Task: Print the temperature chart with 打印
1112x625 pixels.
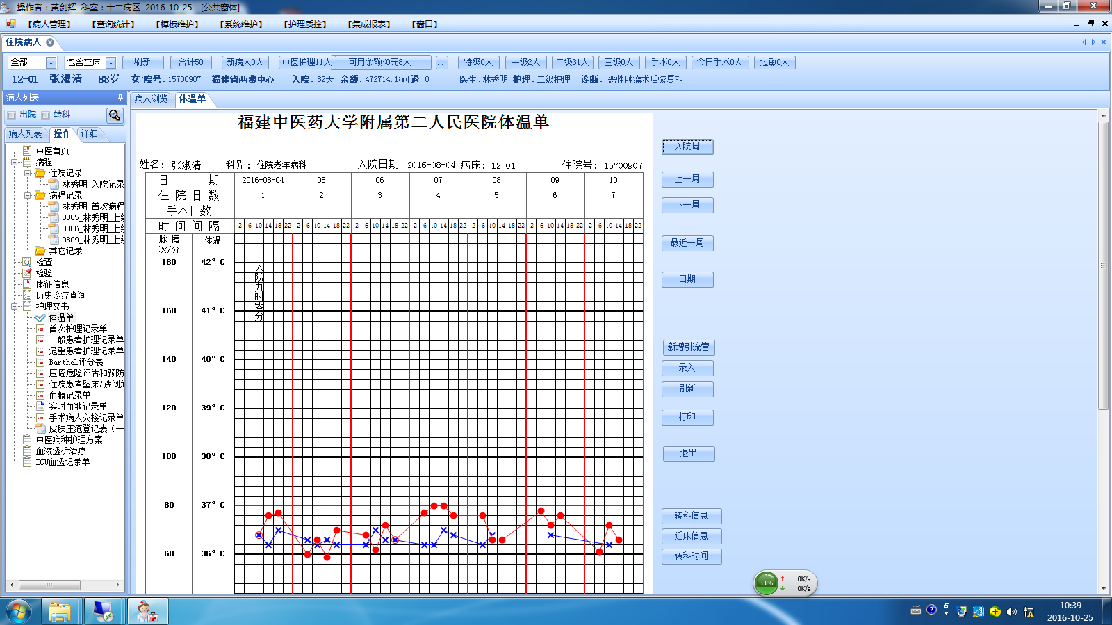Action: [x=687, y=417]
